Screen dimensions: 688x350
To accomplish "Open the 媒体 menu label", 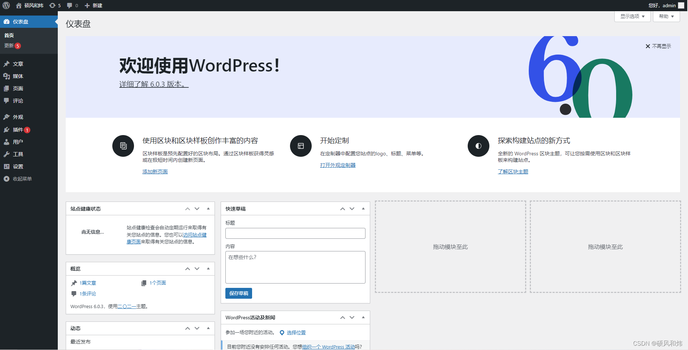I will 18,76.
